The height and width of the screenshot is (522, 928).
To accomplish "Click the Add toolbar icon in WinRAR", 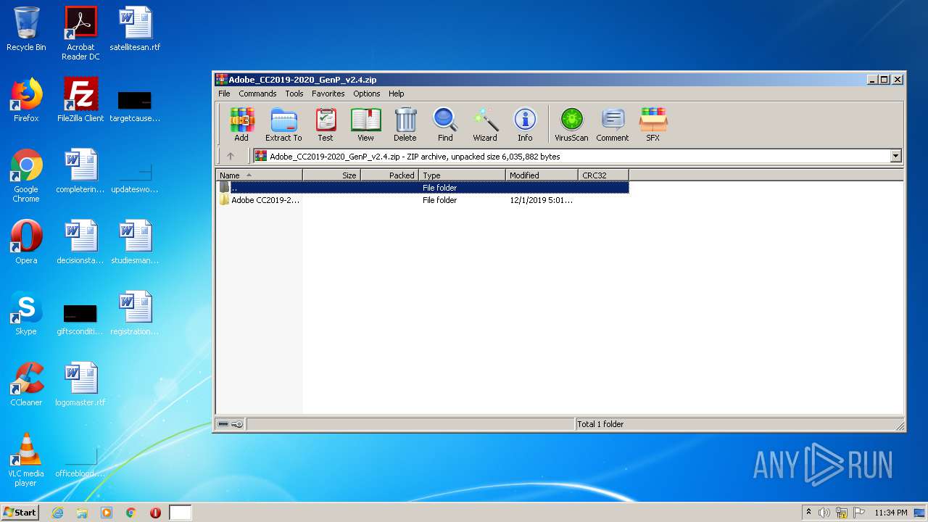I will (241, 125).
